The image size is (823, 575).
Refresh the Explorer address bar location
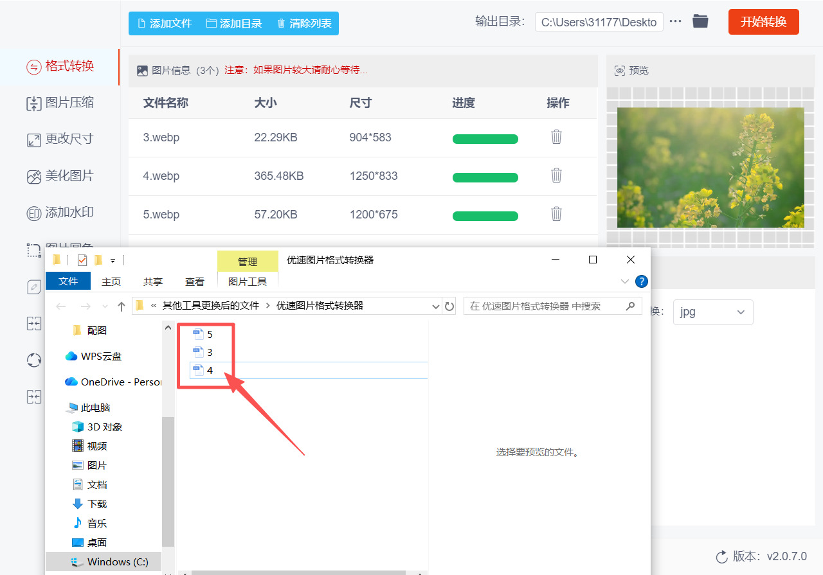pyautogui.click(x=449, y=306)
